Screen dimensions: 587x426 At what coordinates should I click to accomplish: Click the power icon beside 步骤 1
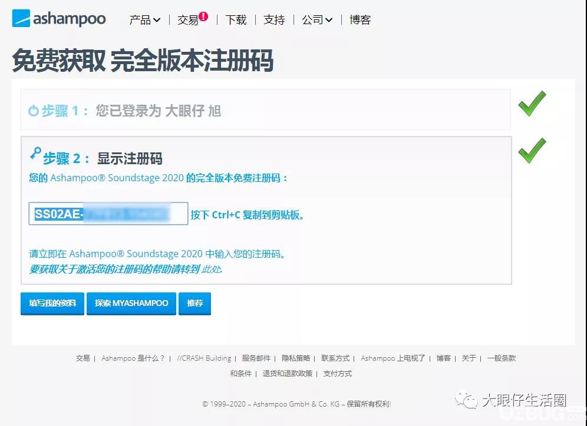[34, 111]
